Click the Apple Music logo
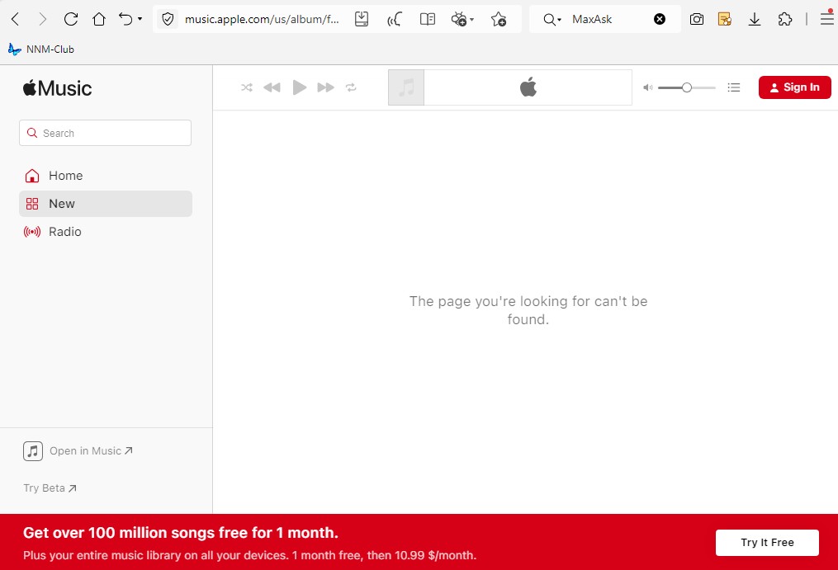This screenshot has height=570, width=838. point(57,88)
